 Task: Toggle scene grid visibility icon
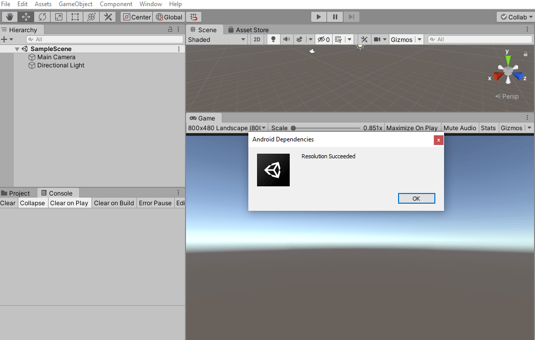(338, 39)
